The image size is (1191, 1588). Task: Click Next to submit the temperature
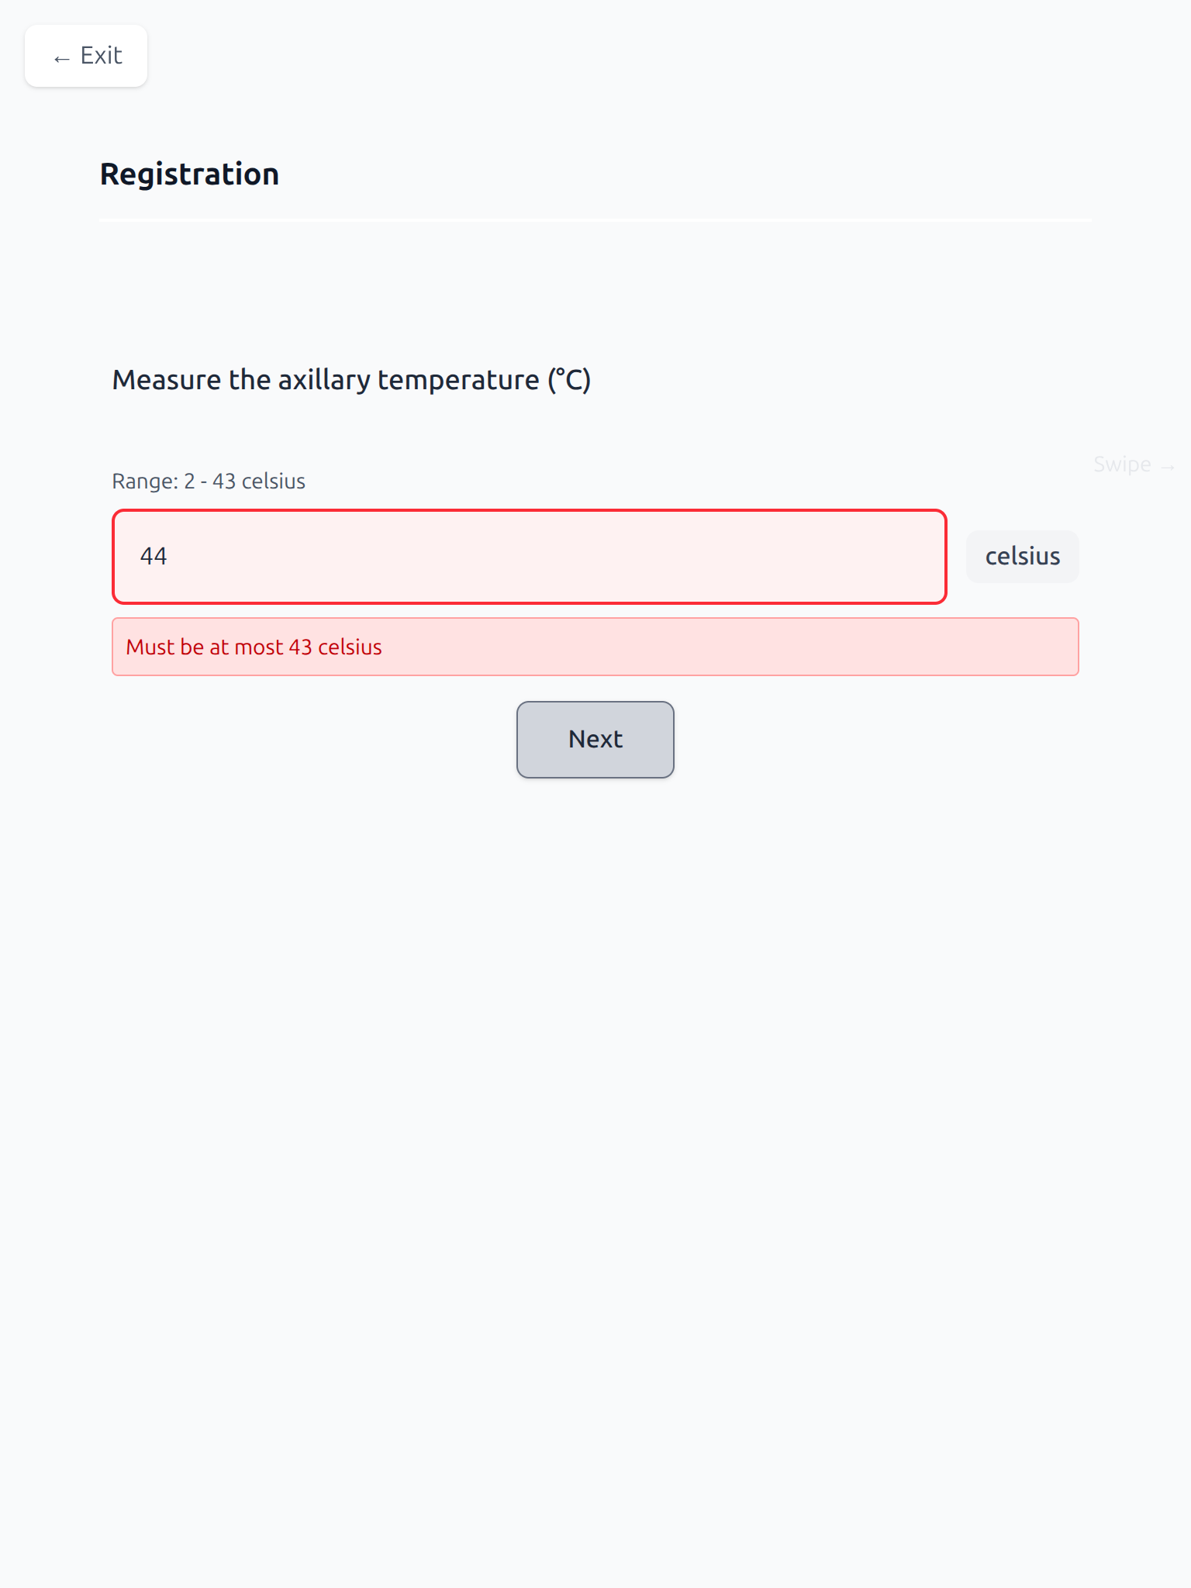595,739
